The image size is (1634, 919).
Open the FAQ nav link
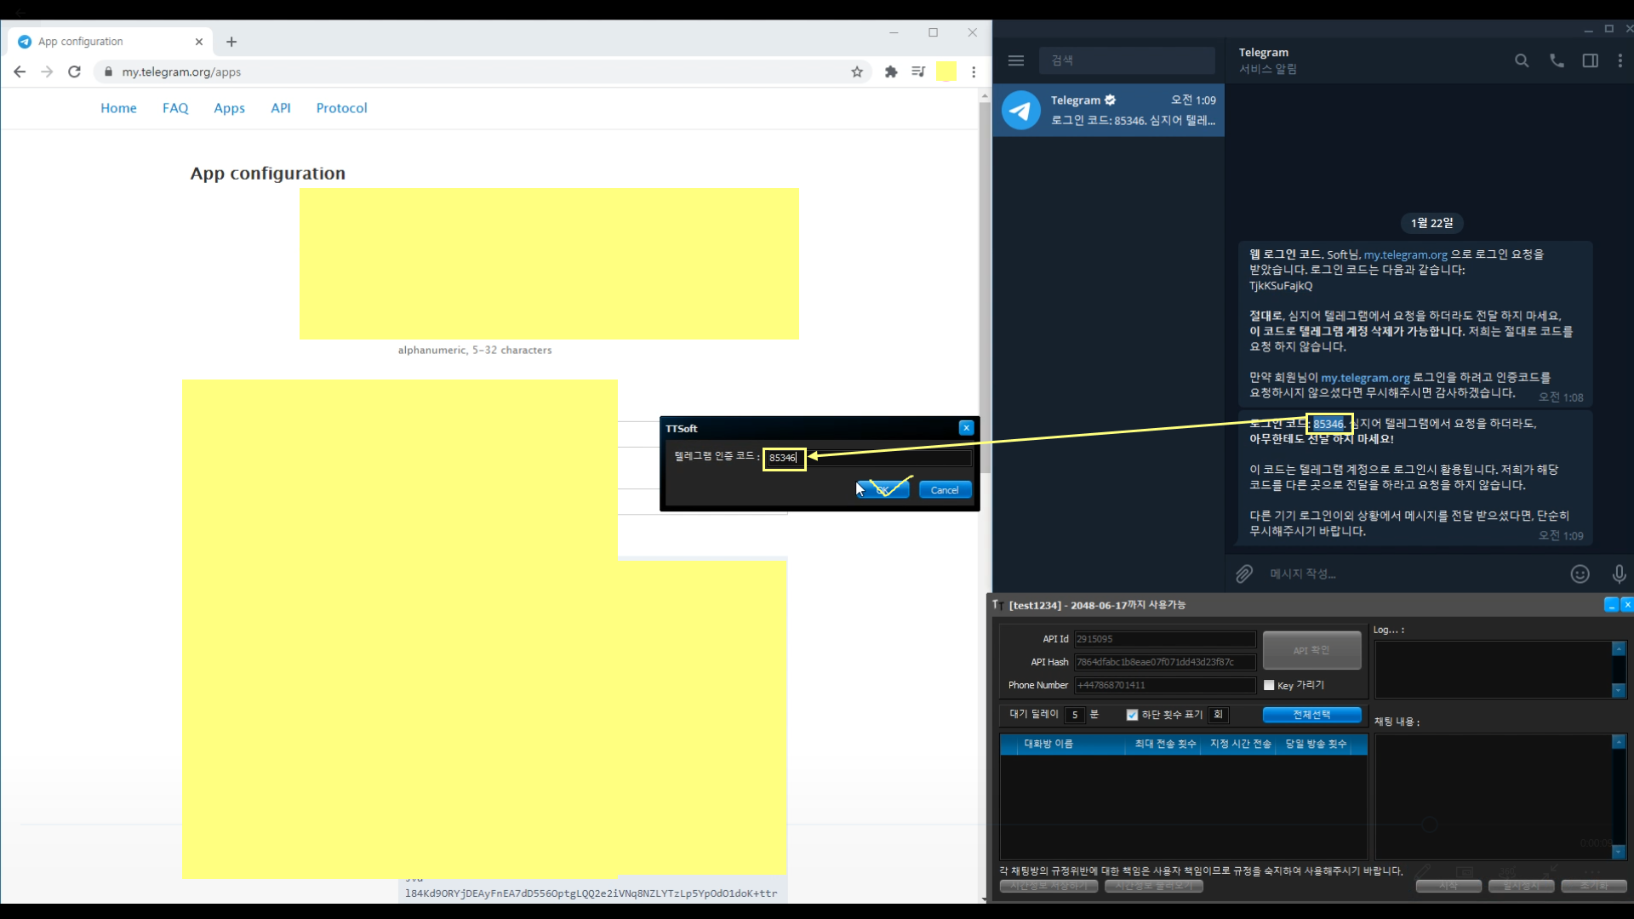(x=175, y=108)
